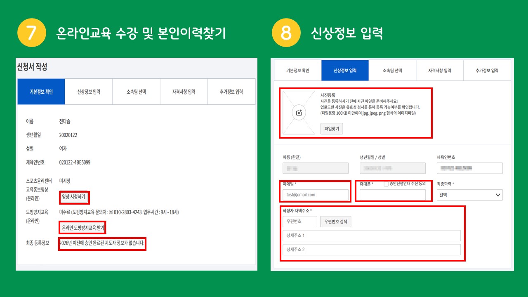Click the yellow number 7 step badge
This screenshot has width=528, height=297.
pyautogui.click(x=31, y=33)
